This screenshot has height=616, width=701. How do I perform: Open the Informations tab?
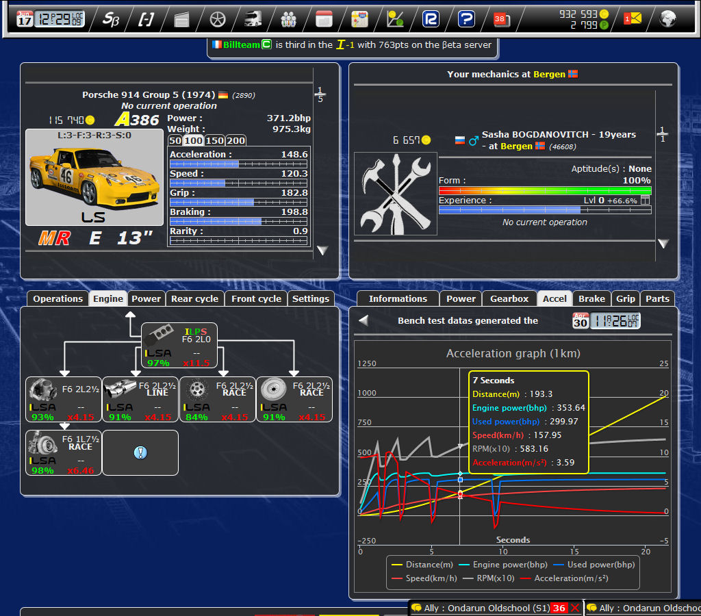click(398, 298)
